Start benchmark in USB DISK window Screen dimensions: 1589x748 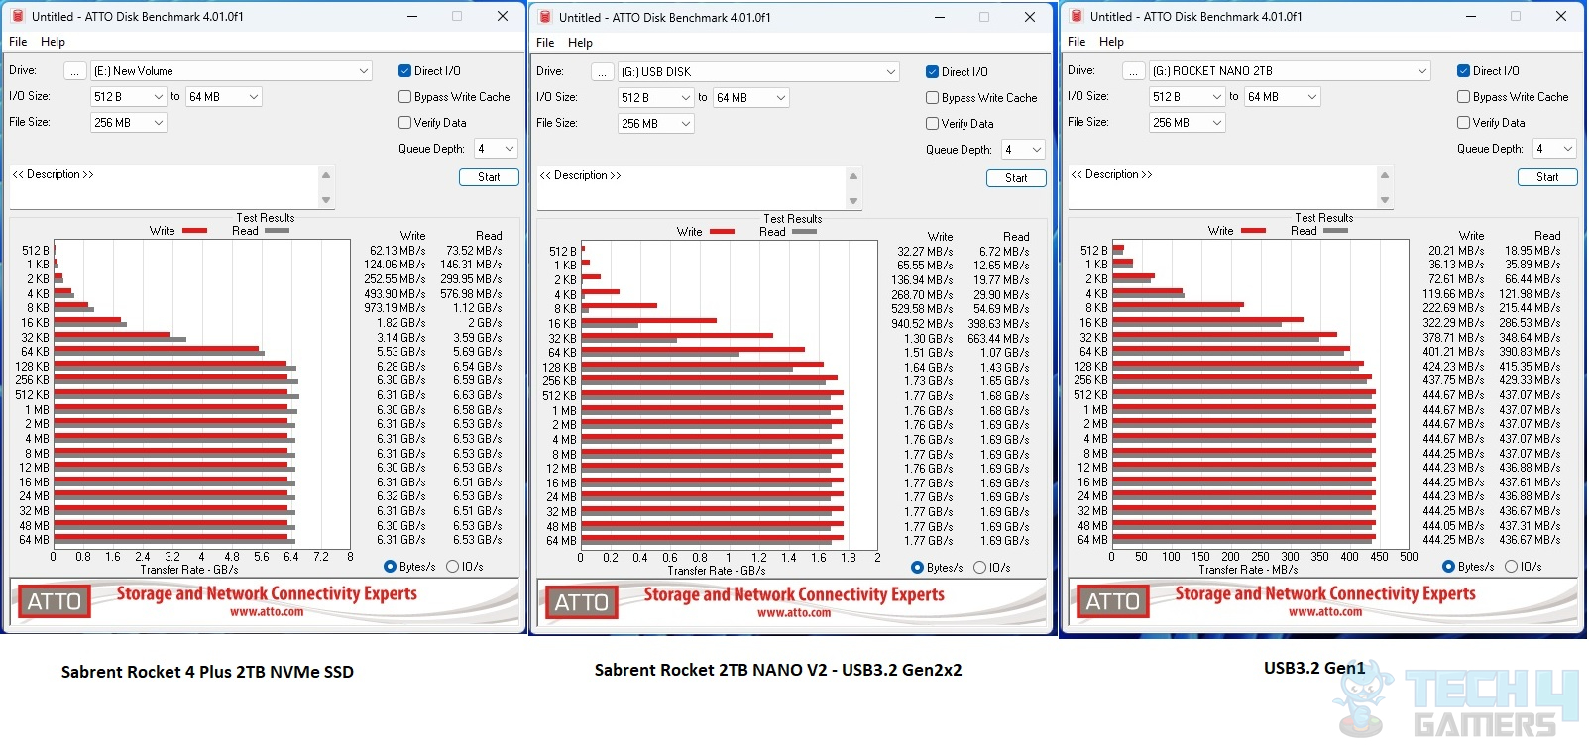point(1016,178)
